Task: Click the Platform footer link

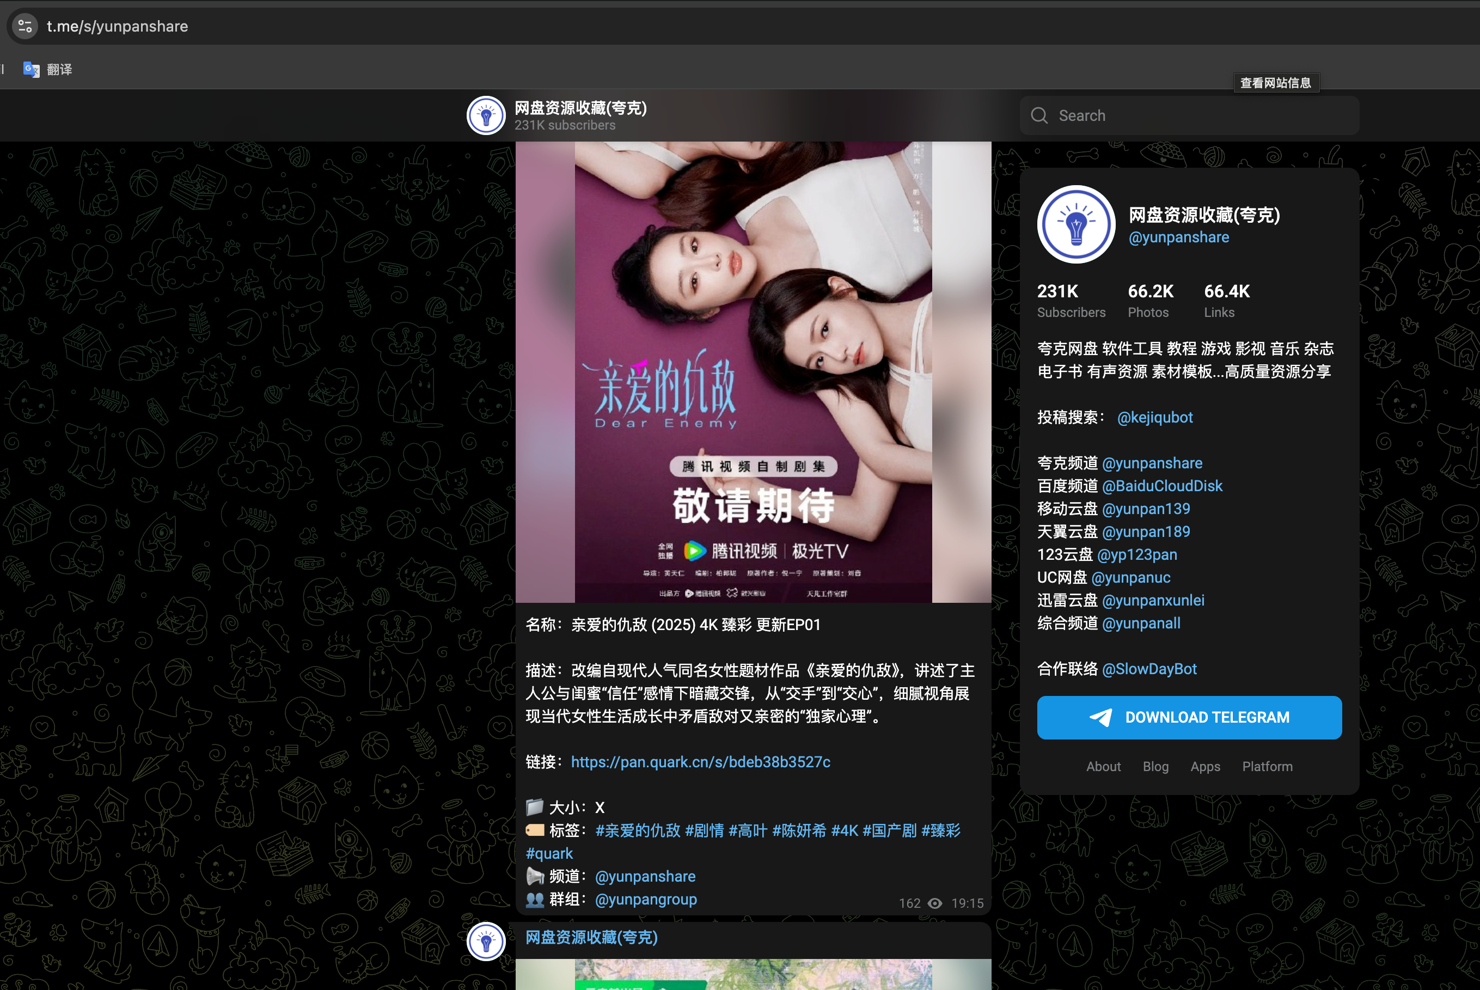Action: click(1267, 767)
